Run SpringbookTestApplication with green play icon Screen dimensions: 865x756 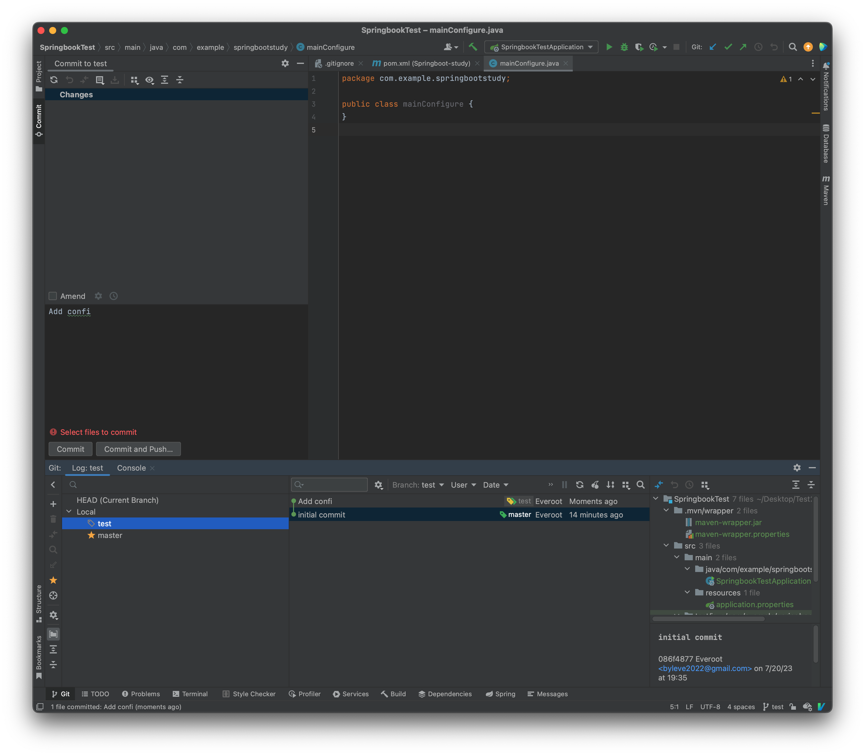click(x=609, y=47)
